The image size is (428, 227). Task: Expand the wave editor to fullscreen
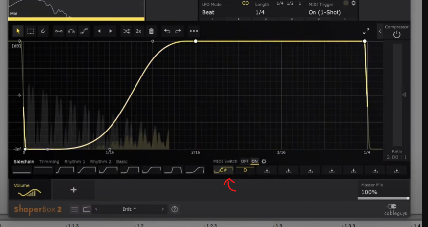tap(366, 31)
